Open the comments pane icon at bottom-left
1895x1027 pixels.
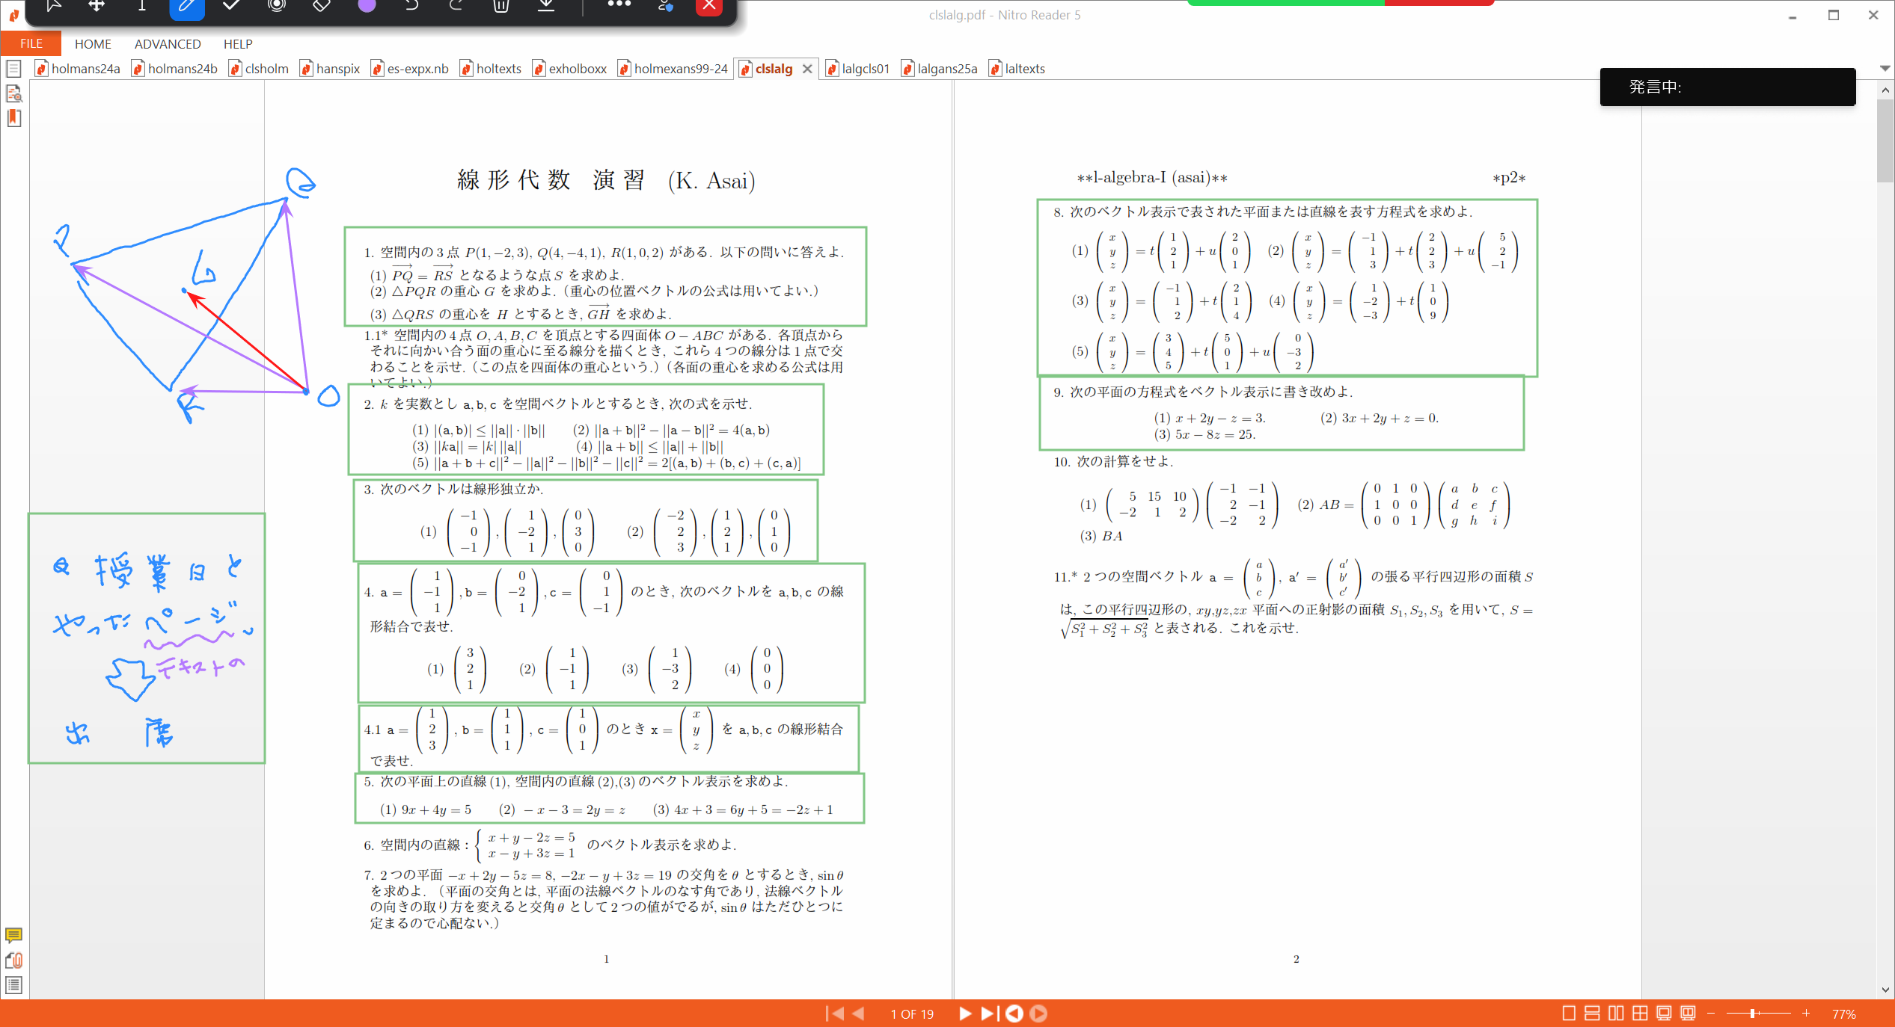[13, 934]
